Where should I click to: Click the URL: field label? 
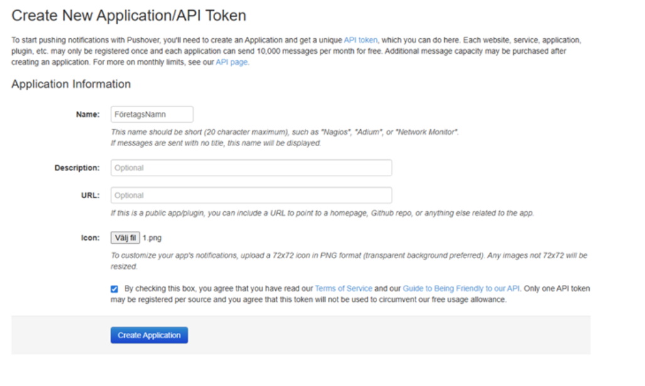pyautogui.click(x=90, y=196)
